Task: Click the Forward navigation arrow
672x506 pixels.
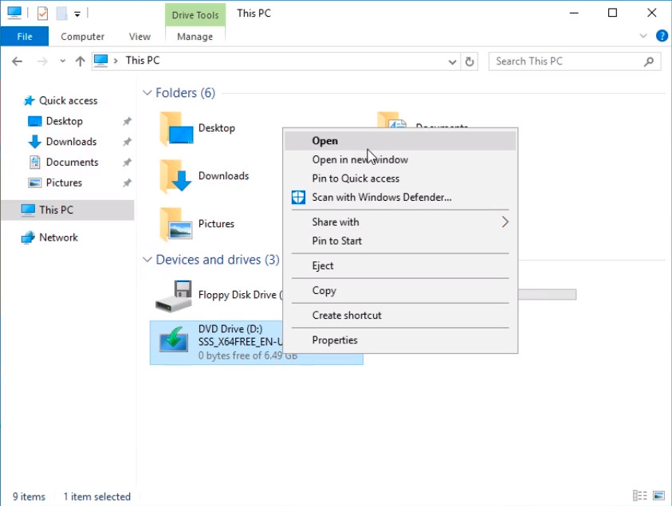Action: coord(42,61)
